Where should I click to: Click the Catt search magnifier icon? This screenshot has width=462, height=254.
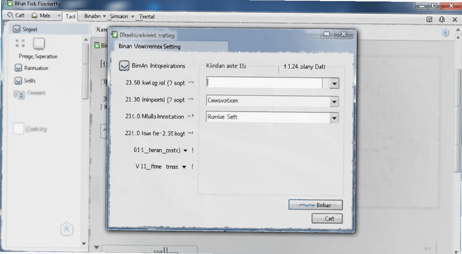[x=10, y=15]
